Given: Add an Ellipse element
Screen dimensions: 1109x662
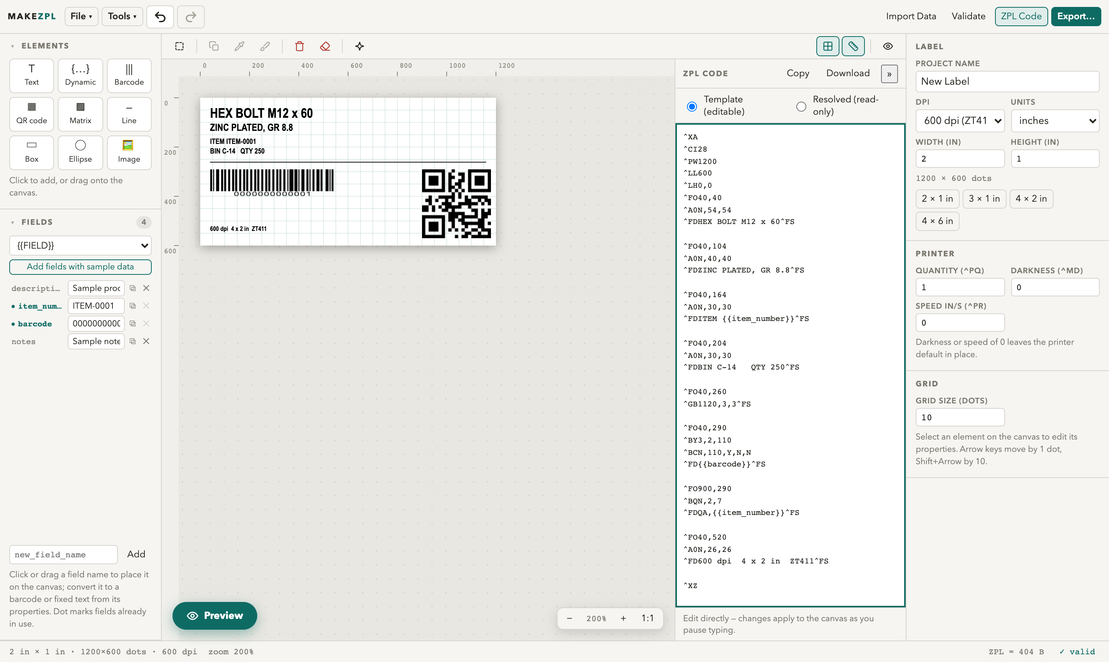Looking at the screenshot, I should click(80, 152).
